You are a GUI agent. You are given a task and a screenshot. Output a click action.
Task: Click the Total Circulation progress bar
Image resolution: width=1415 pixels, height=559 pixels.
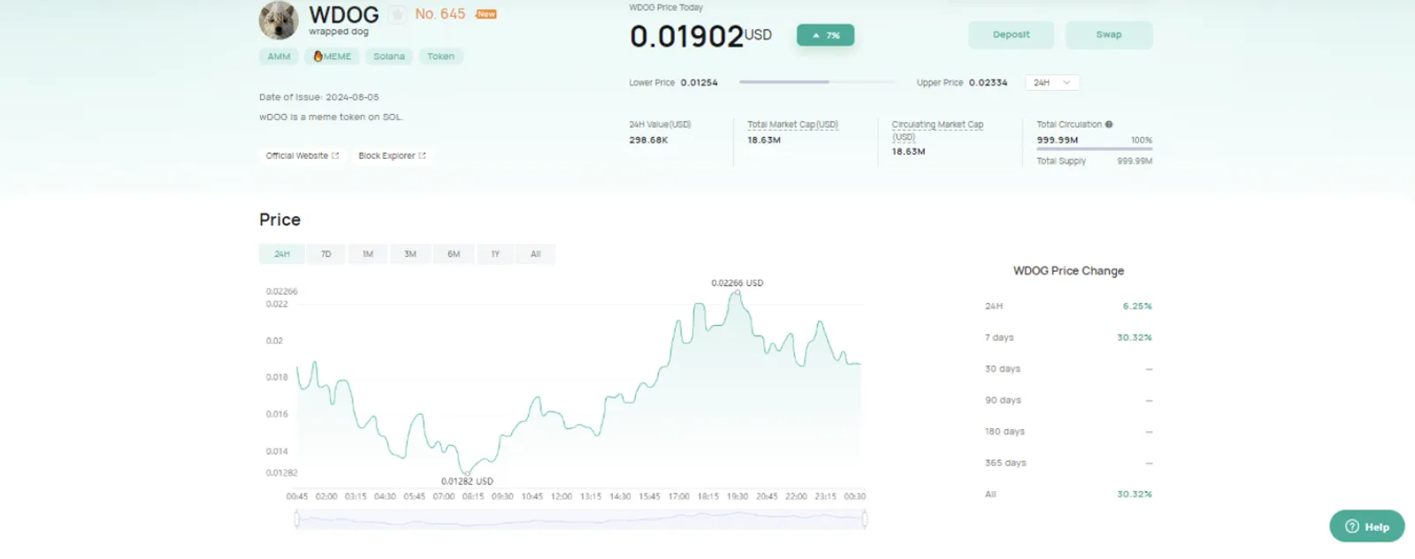(1094, 149)
